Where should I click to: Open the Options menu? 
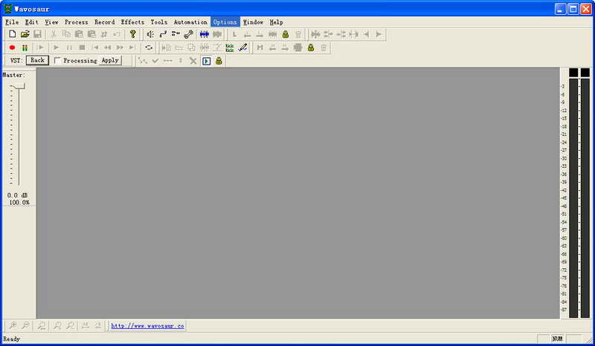[225, 22]
